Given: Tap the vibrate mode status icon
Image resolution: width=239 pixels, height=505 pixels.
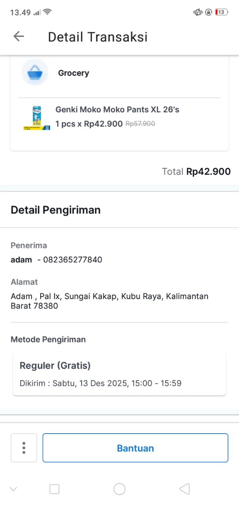Looking at the screenshot, I should tap(198, 12).
